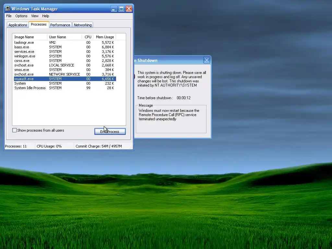Sort by User Name column header

point(65,37)
